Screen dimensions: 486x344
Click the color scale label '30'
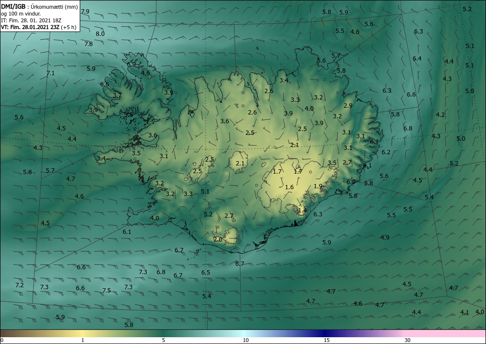(x=407, y=340)
